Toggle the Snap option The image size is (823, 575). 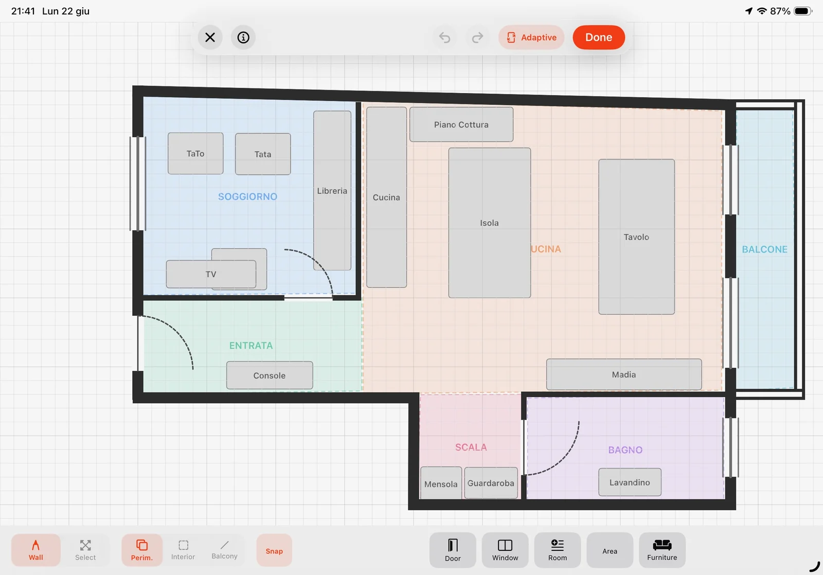(x=274, y=550)
